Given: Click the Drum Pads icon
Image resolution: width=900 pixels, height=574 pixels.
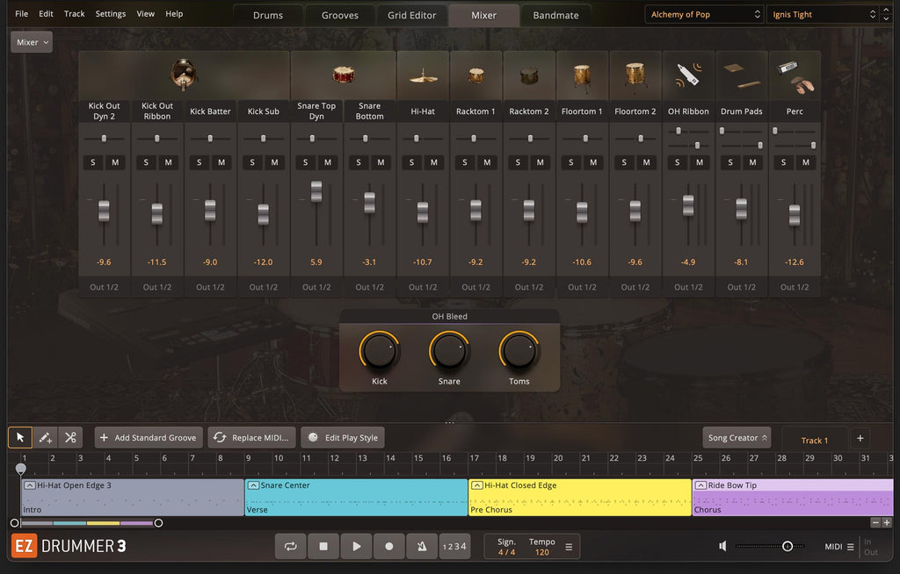Looking at the screenshot, I should [x=742, y=75].
